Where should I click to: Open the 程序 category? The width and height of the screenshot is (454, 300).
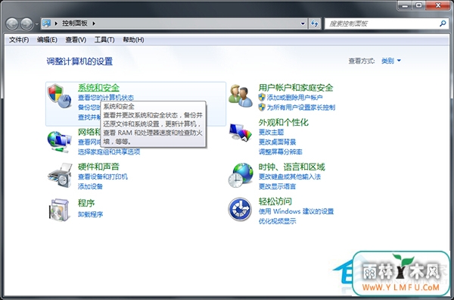(86, 203)
